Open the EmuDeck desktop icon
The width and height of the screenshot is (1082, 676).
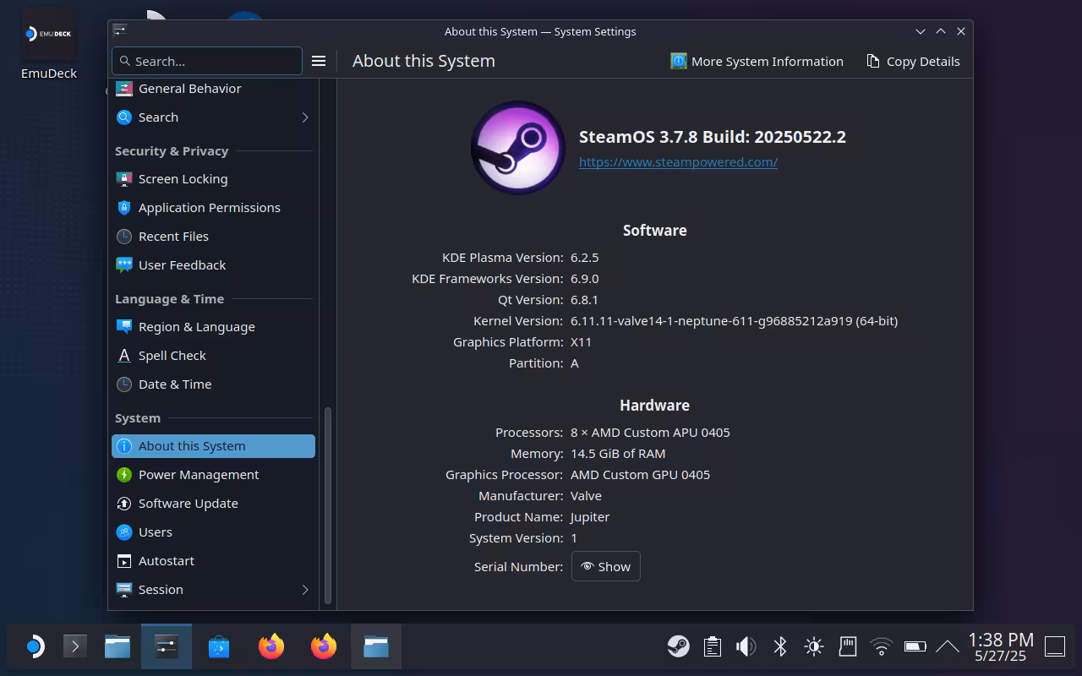(x=49, y=44)
